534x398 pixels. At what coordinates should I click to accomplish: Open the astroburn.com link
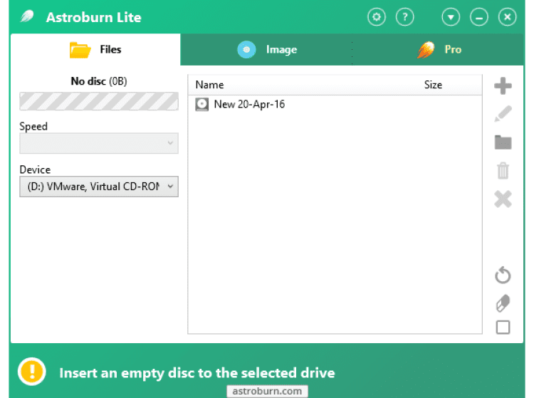coord(267,391)
